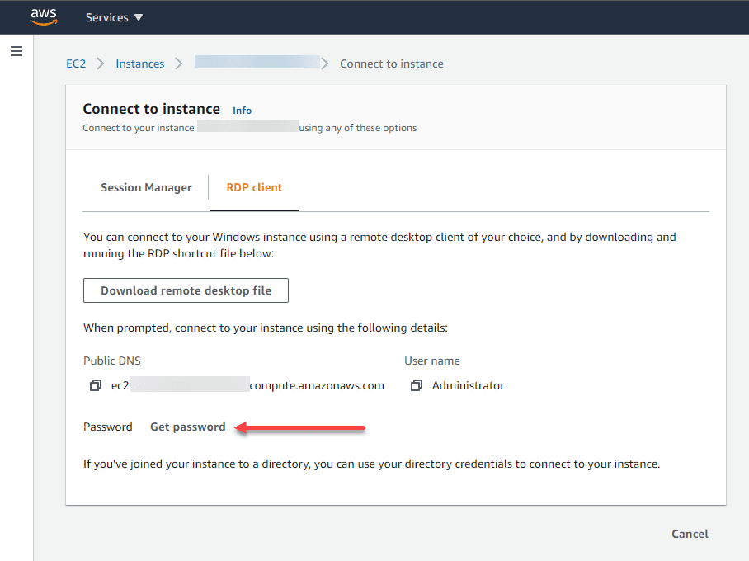The image size is (749, 561).
Task: Copy the Public DNS address
Action: pos(96,385)
